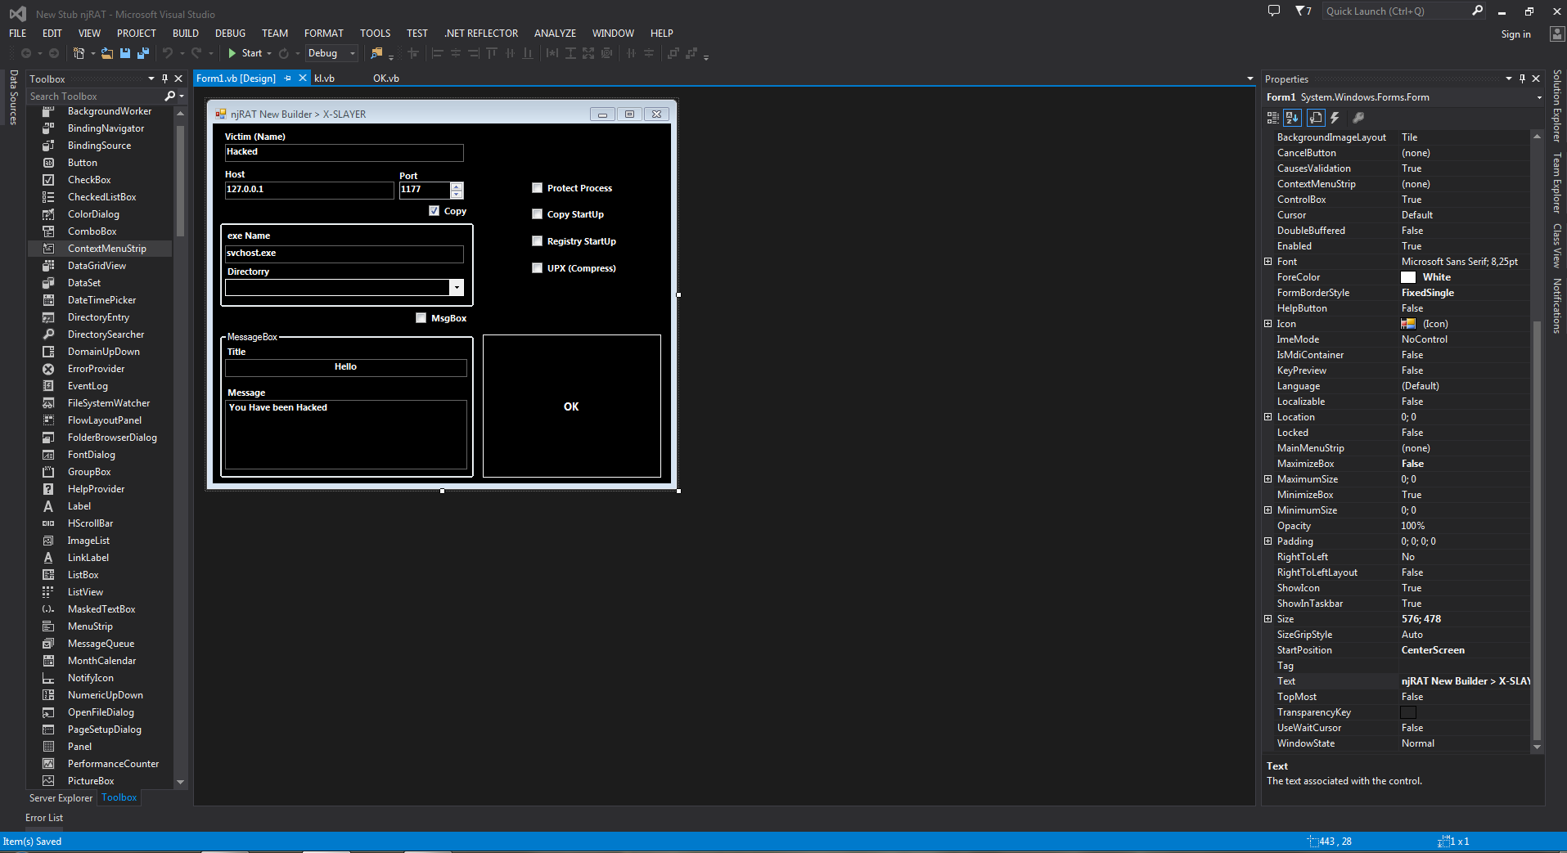Open the Form1 object selector dropdown in Properties

click(1539, 97)
